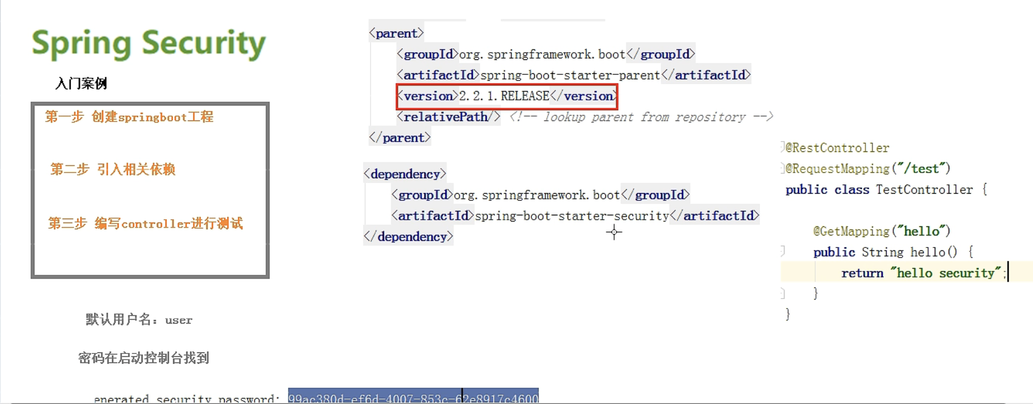Click the @GetMapping("hello") annotation
Screen dimensions: 1033x404
pos(882,231)
